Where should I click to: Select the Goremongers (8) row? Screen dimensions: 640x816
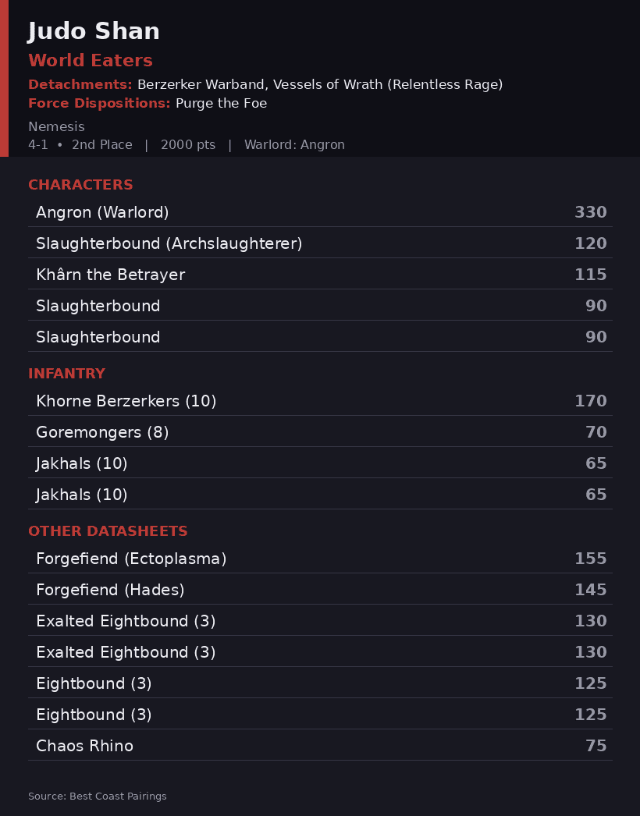(x=320, y=432)
